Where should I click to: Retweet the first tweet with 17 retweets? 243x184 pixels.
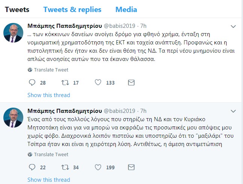click(65, 83)
